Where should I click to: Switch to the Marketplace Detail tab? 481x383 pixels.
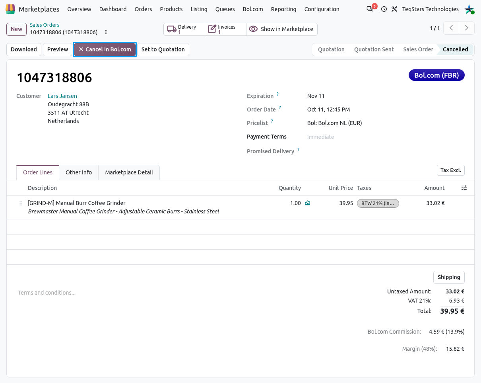click(129, 172)
